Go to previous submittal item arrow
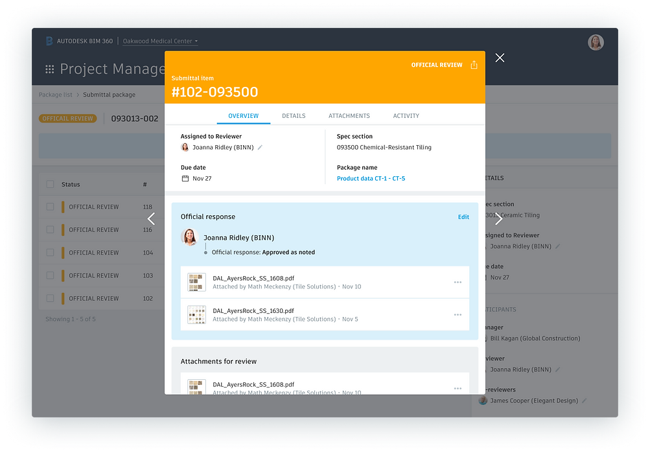This screenshot has width=650, height=453. click(151, 218)
